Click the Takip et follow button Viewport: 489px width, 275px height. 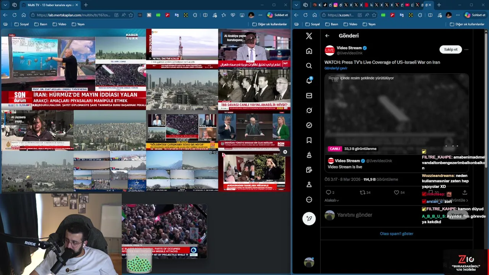[450, 49]
